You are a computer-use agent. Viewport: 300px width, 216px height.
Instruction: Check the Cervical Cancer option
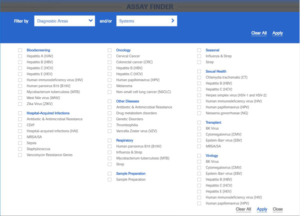tap(110, 56)
